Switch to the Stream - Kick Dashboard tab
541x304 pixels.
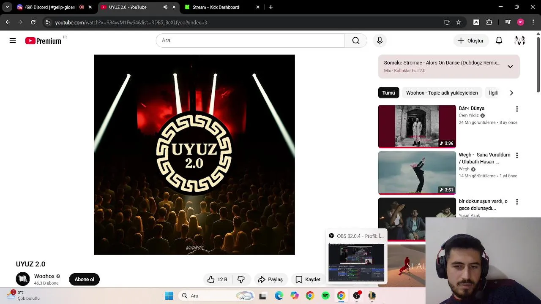click(x=222, y=7)
